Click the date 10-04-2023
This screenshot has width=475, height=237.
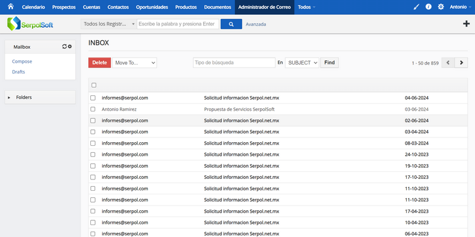tap(417, 223)
